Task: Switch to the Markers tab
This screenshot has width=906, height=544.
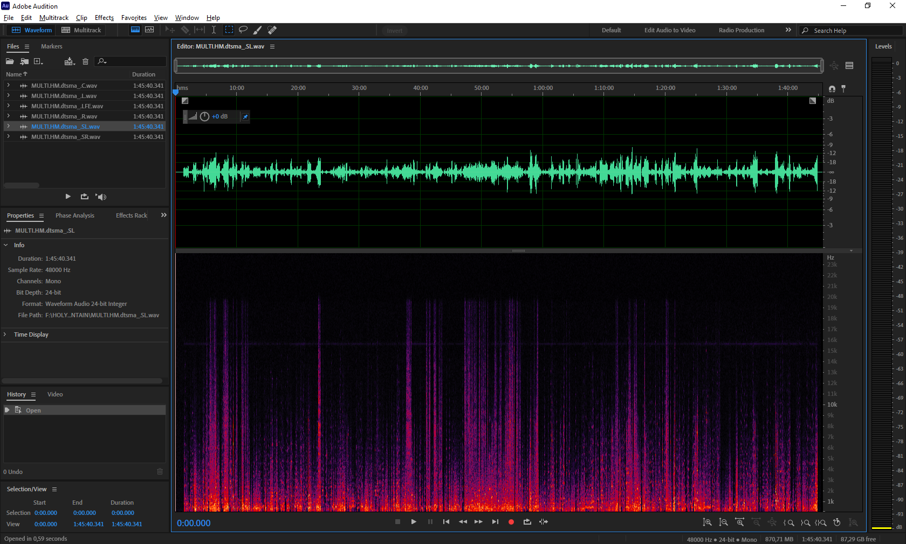Action: tap(51, 46)
